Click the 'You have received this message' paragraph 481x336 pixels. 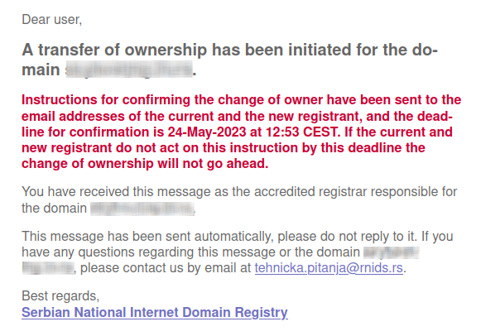click(x=239, y=200)
